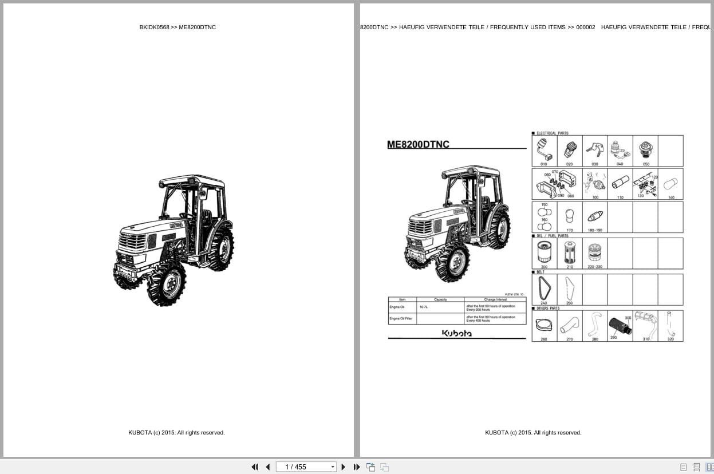Click the Kubota logo on the right page
The image size is (714, 474).
click(457, 333)
